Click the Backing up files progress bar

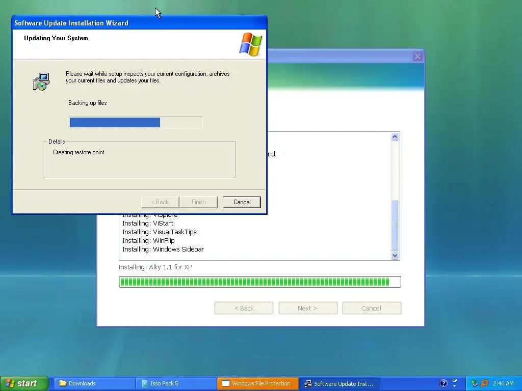(x=136, y=122)
